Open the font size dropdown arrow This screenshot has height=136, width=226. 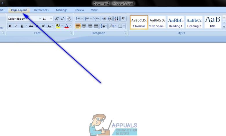[x=51, y=19]
